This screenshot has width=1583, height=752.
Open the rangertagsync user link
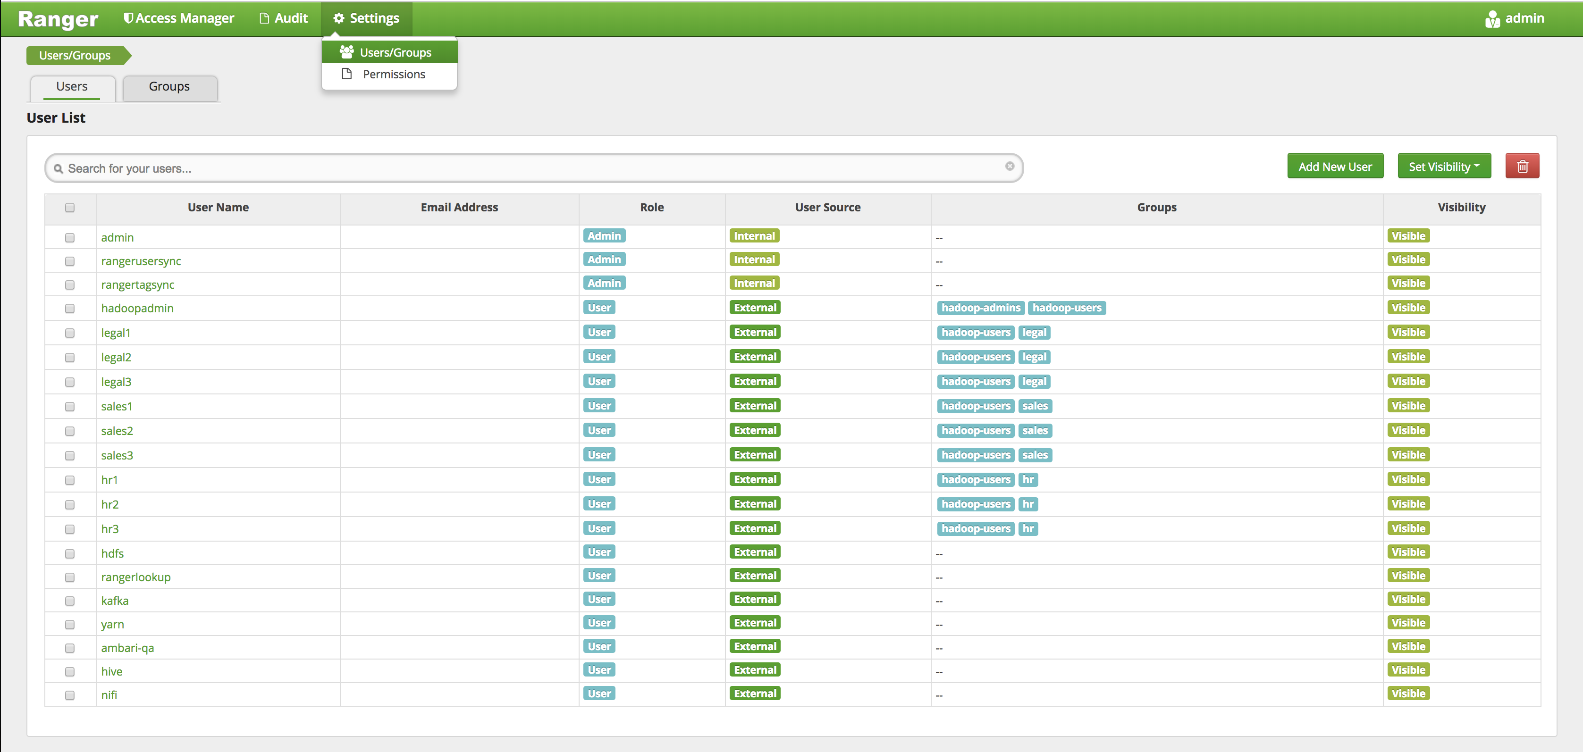(138, 284)
